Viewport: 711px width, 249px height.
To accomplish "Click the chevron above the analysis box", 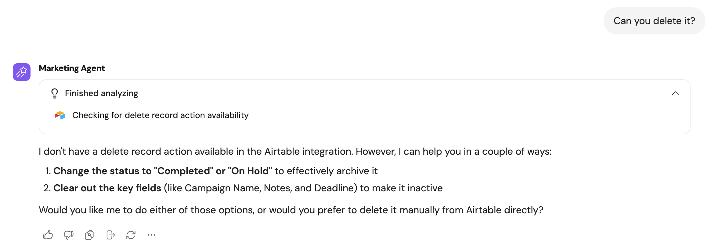I will click(x=676, y=93).
